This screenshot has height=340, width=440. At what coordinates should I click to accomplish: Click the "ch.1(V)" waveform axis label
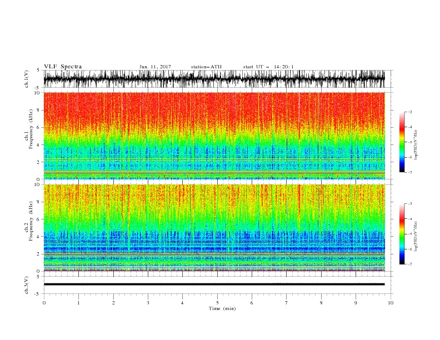pyautogui.click(x=27, y=79)
